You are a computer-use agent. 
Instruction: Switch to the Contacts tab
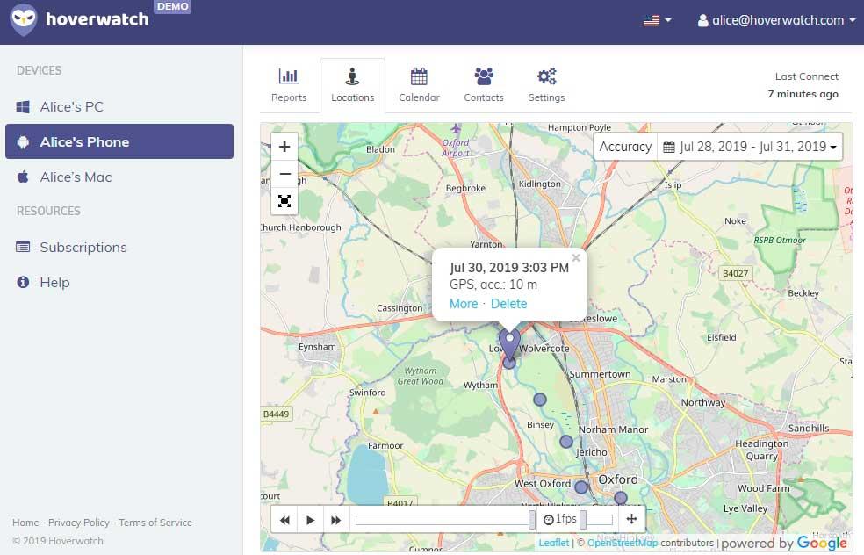tap(484, 85)
